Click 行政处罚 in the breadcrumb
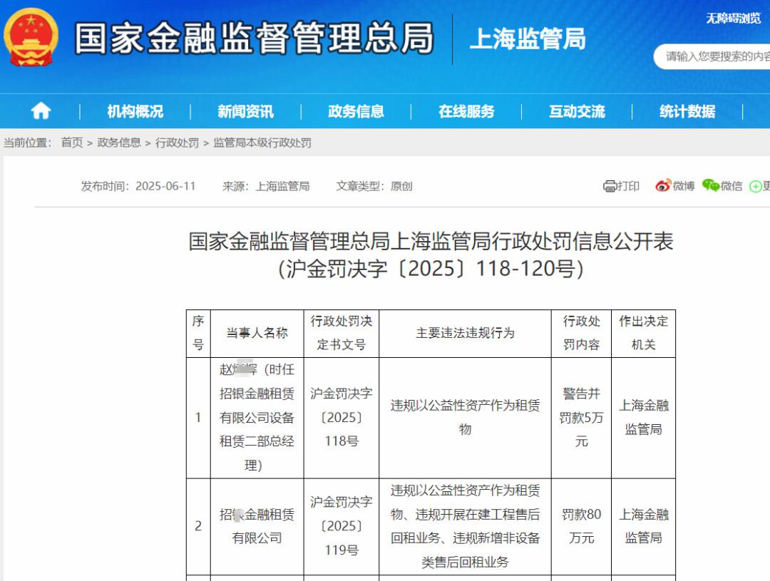Viewport: 770px width, 581px height. (177, 143)
